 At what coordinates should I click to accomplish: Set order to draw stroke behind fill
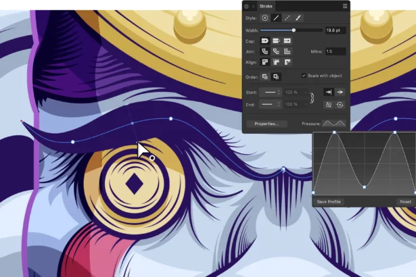[x=264, y=77]
